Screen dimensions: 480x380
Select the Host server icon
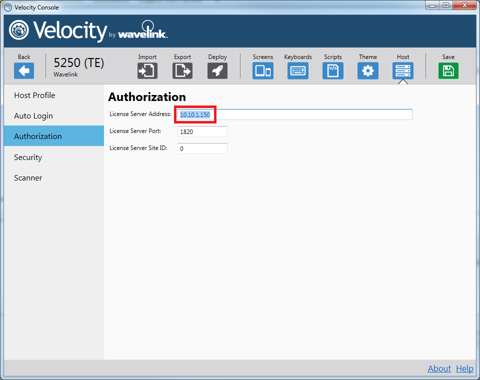point(402,70)
